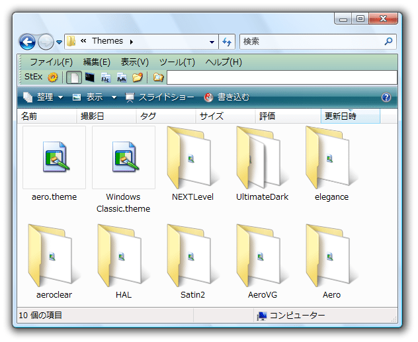Viewport: 418px width, 342px height.
Task: Click the folder icon in the address bar
Action: click(71, 41)
